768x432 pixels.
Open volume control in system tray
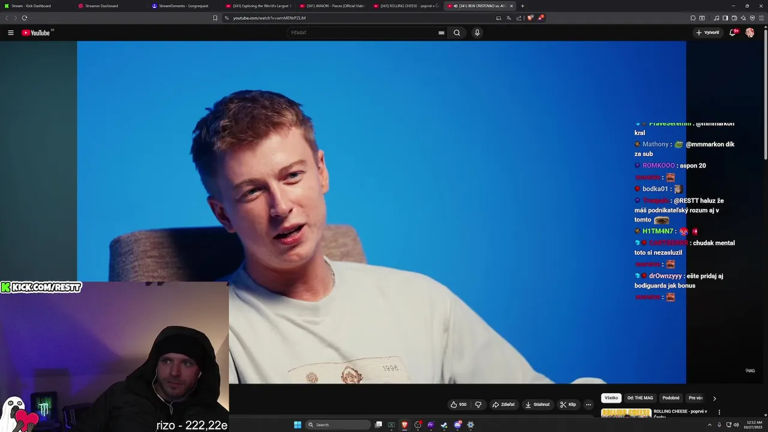click(736, 425)
